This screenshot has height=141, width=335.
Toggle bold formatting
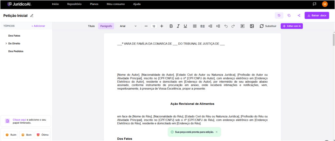(171, 26)
